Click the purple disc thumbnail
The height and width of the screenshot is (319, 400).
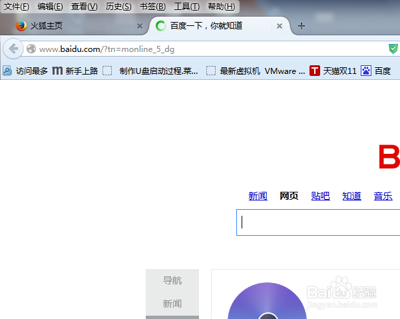click(267, 300)
